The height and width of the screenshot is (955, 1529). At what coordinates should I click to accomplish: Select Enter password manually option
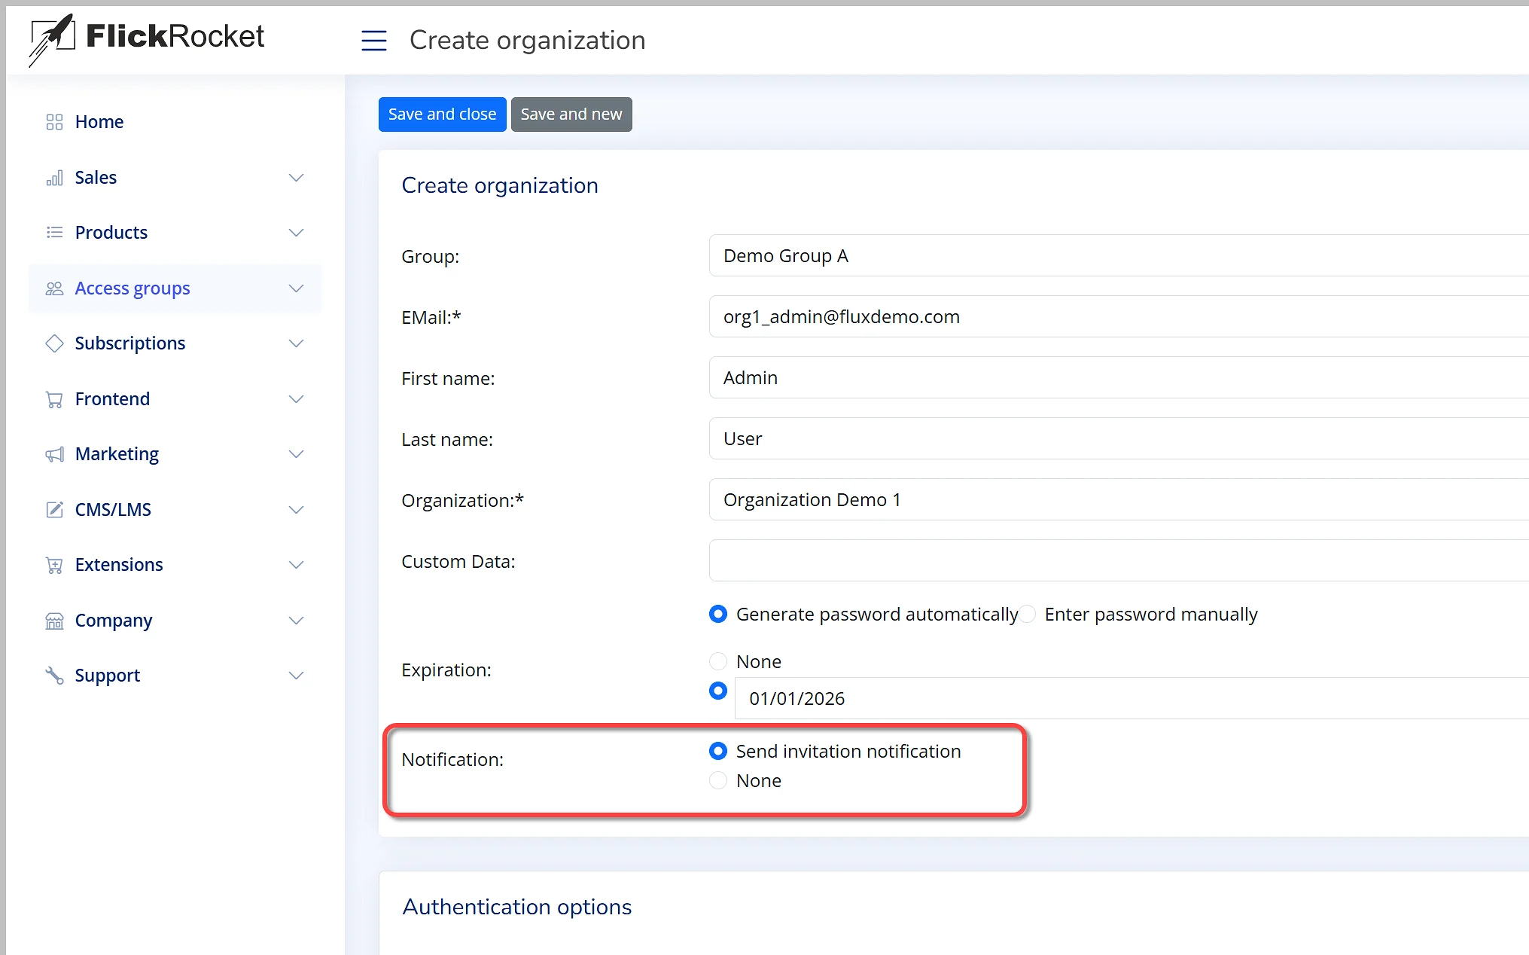1028,615
